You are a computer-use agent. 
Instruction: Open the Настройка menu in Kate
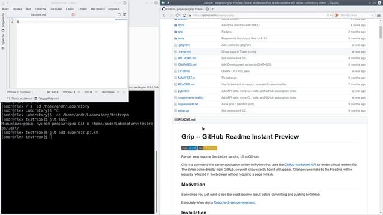[98, 9]
